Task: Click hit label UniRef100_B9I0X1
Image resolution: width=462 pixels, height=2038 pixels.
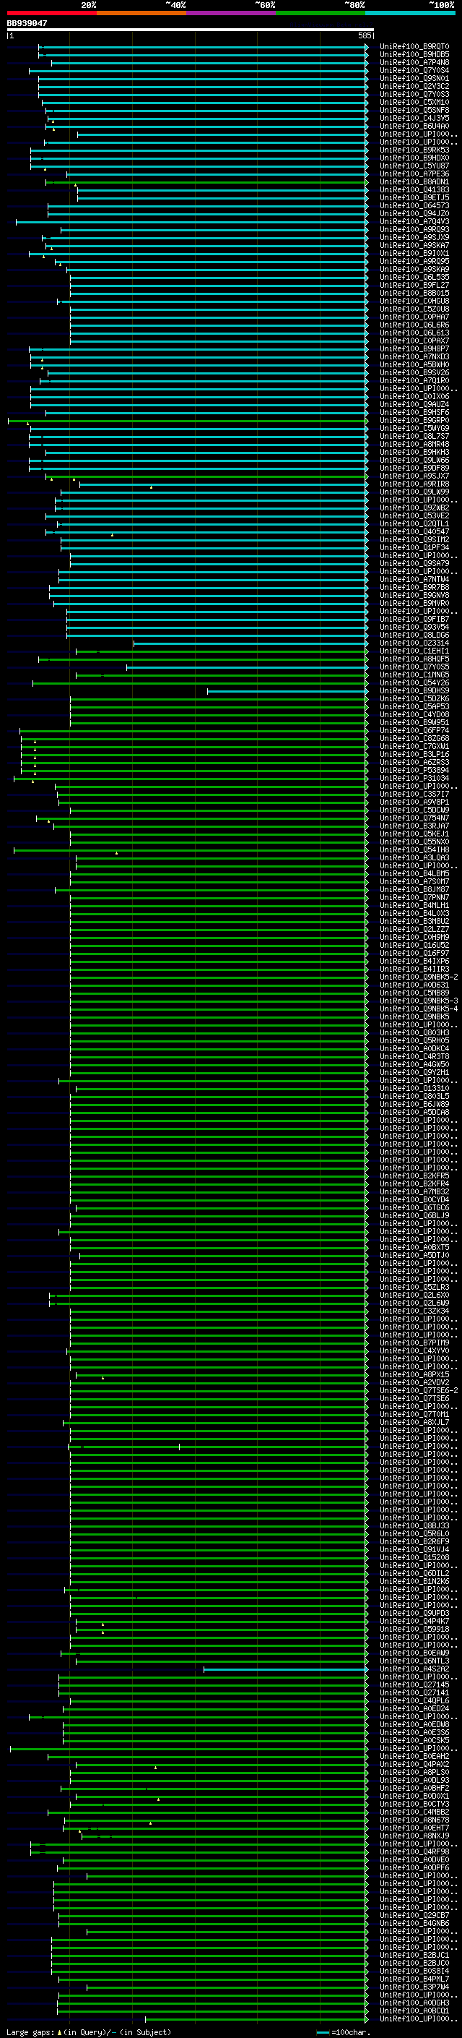Action: [x=414, y=253]
